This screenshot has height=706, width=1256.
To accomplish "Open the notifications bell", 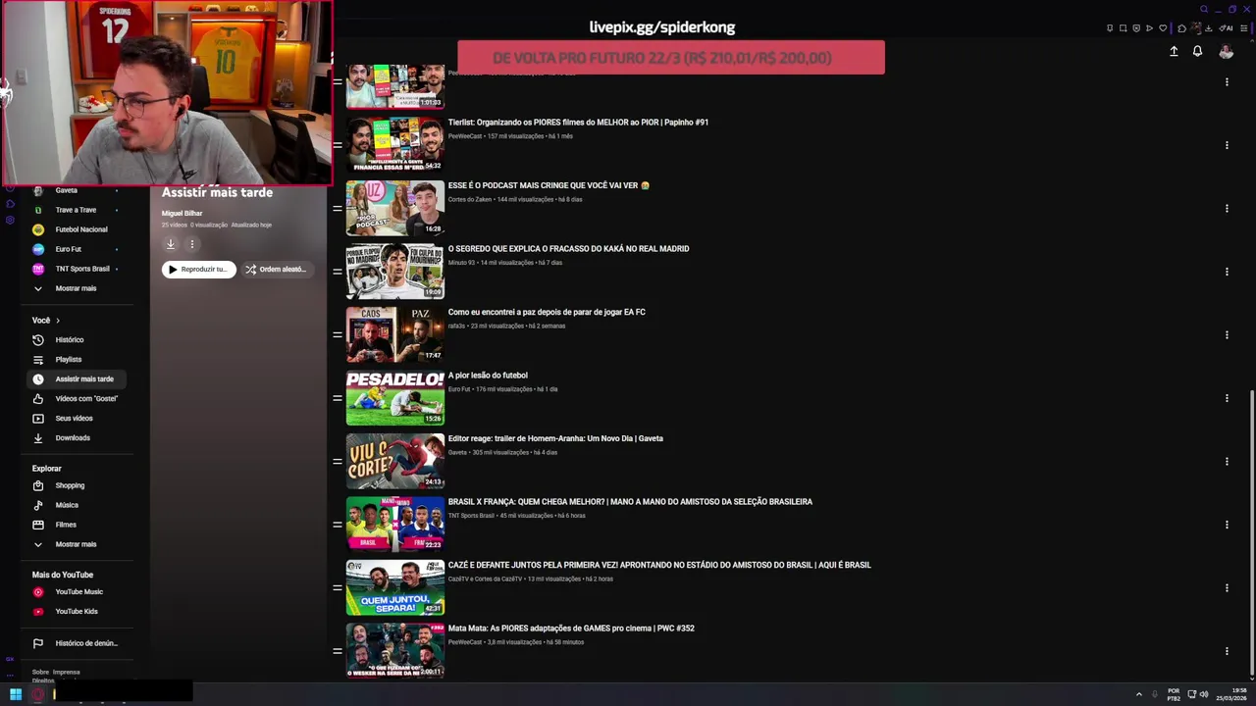I will 1197,51.
